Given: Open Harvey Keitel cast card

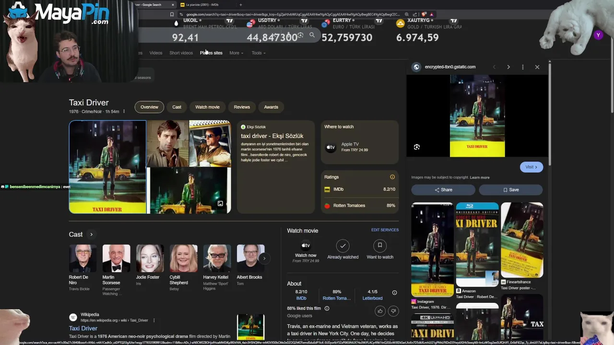Looking at the screenshot, I should coord(217,267).
